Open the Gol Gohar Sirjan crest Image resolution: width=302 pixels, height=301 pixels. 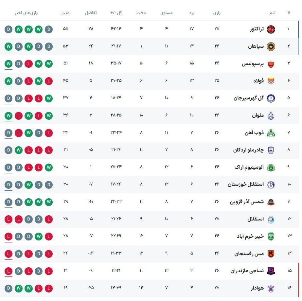point(271,98)
